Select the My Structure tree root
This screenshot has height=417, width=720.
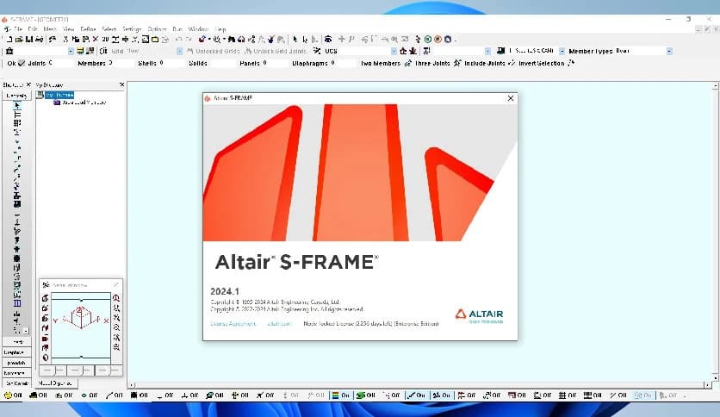(x=59, y=95)
